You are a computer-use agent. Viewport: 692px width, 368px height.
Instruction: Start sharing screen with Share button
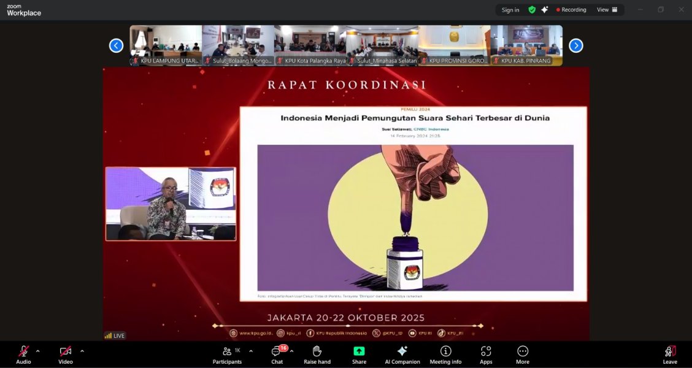tap(359, 353)
